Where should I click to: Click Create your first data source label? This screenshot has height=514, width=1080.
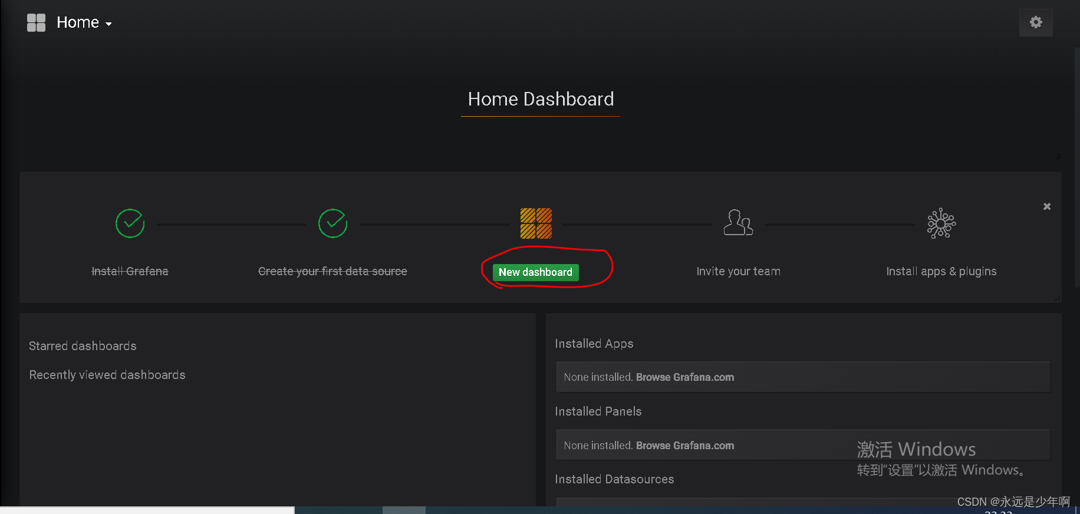point(332,271)
